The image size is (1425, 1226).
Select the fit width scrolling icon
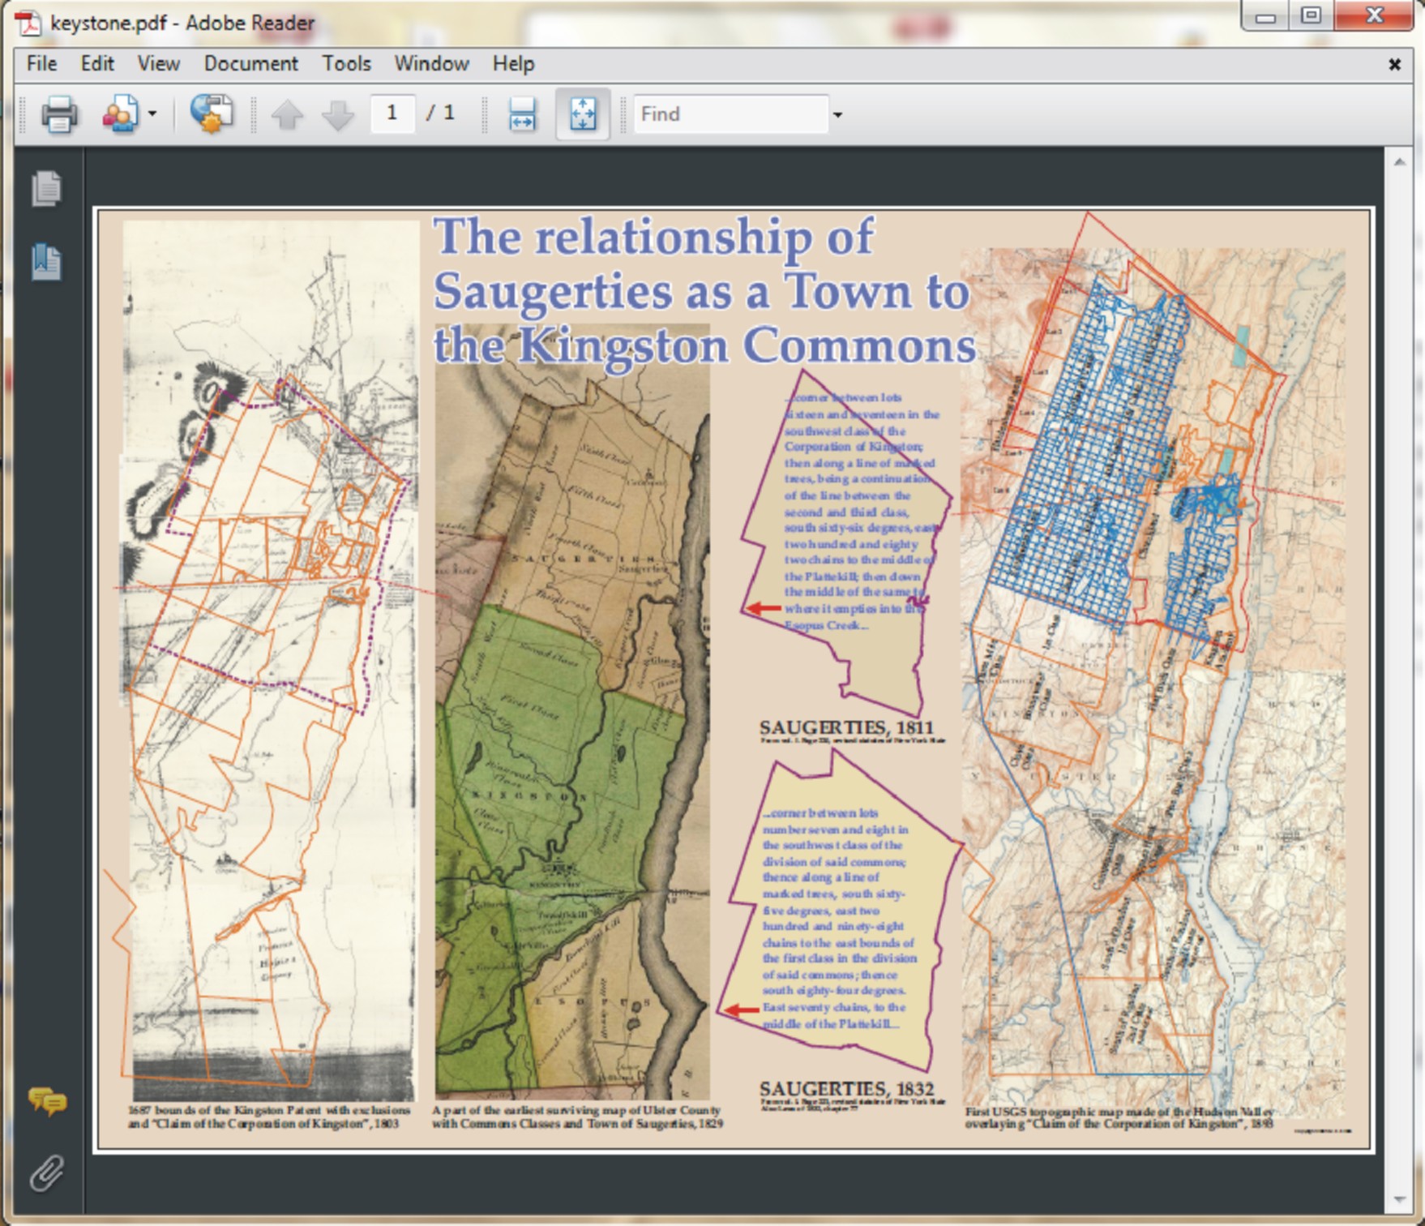point(522,114)
